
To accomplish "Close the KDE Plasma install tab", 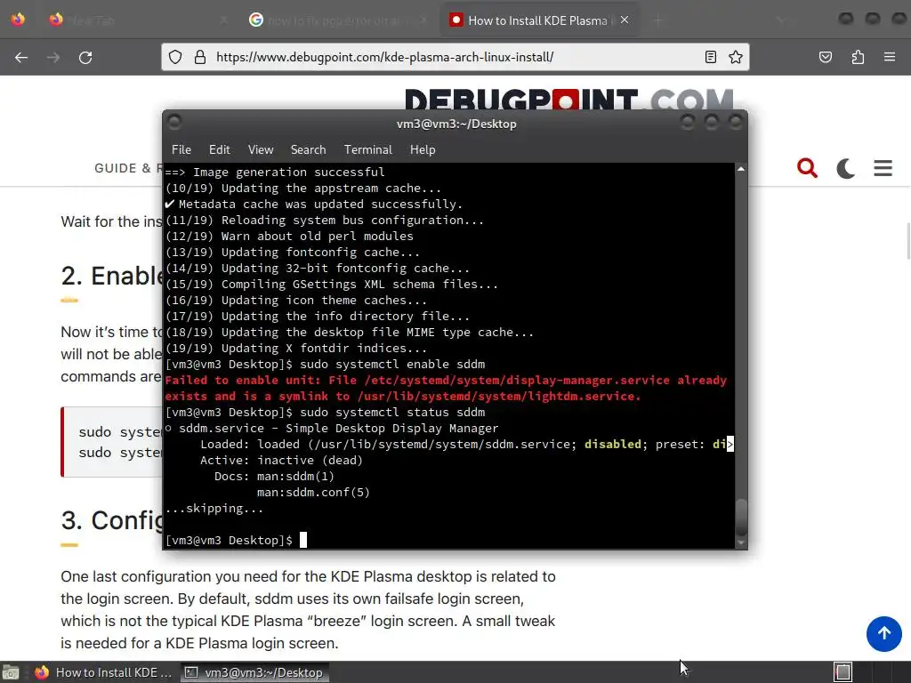I will click(625, 20).
